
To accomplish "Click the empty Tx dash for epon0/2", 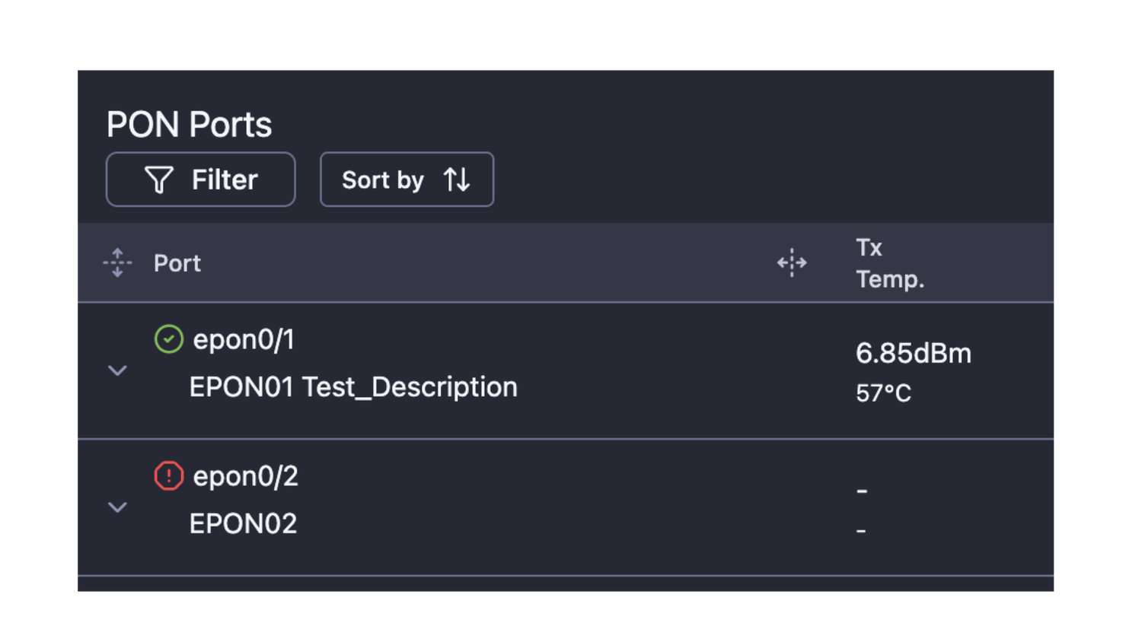I will tap(862, 491).
